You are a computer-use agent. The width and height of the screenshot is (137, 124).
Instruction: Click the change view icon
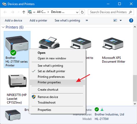tap(115, 21)
